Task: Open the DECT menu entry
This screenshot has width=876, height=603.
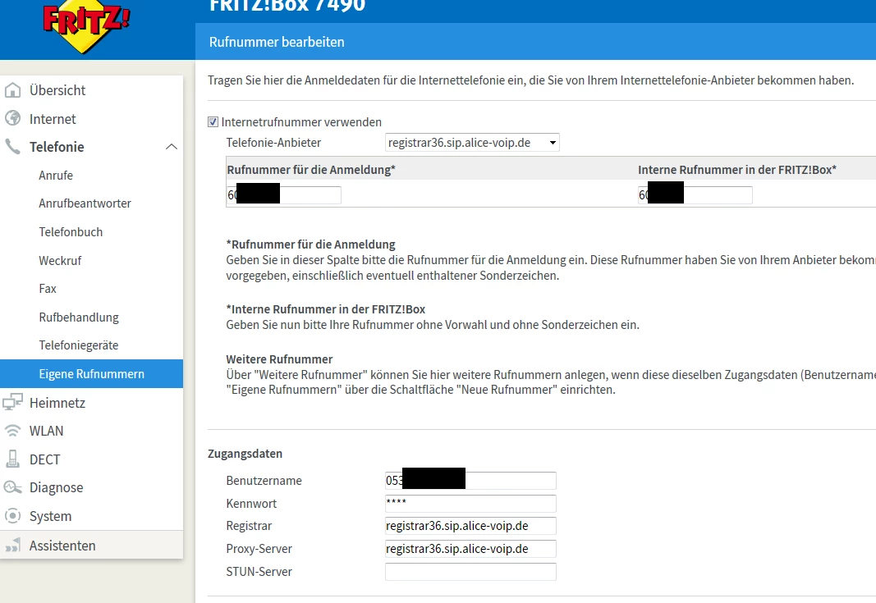Action: (x=44, y=459)
